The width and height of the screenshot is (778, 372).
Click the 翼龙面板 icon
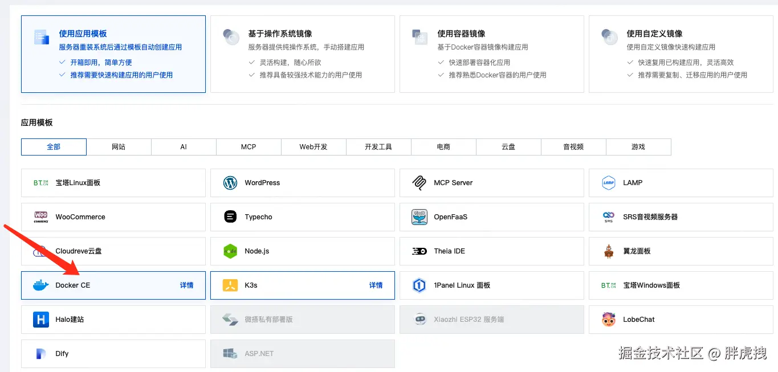tap(609, 251)
